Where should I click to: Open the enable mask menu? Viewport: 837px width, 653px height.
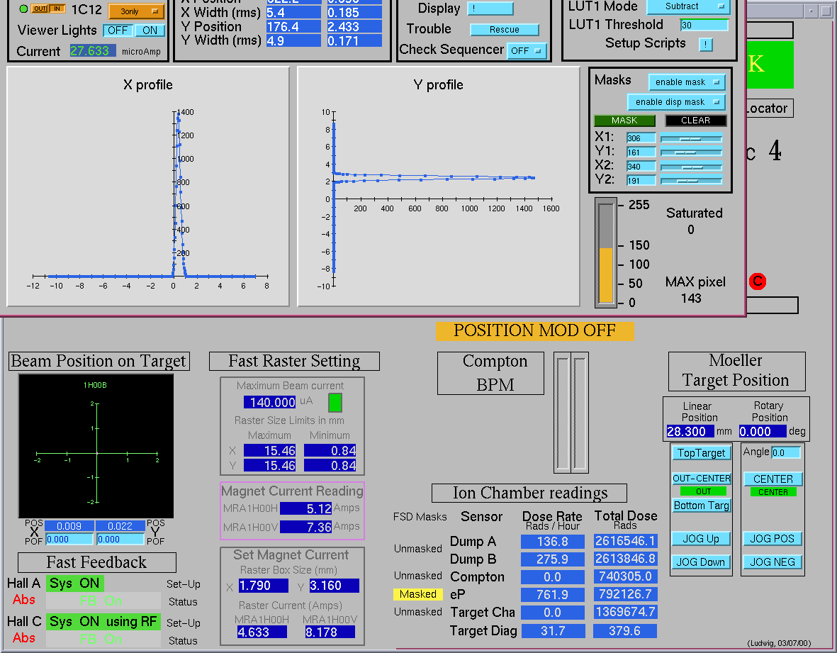click(x=686, y=82)
